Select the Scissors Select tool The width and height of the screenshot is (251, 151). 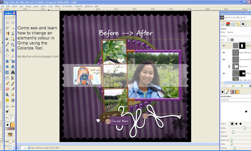tap(13, 33)
